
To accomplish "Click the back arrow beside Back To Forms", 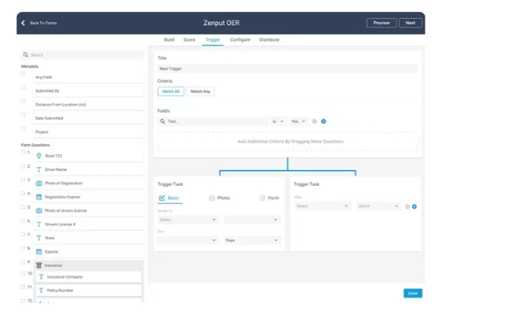I will pos(23,23).
